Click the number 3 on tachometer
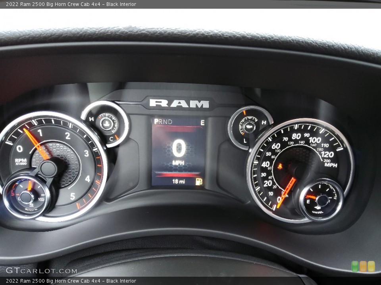 [86, 154]
